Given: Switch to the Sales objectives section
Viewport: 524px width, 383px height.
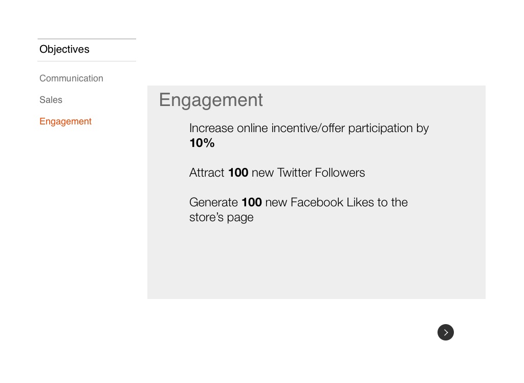Looking at the screenshot, I should coord(51,100).
